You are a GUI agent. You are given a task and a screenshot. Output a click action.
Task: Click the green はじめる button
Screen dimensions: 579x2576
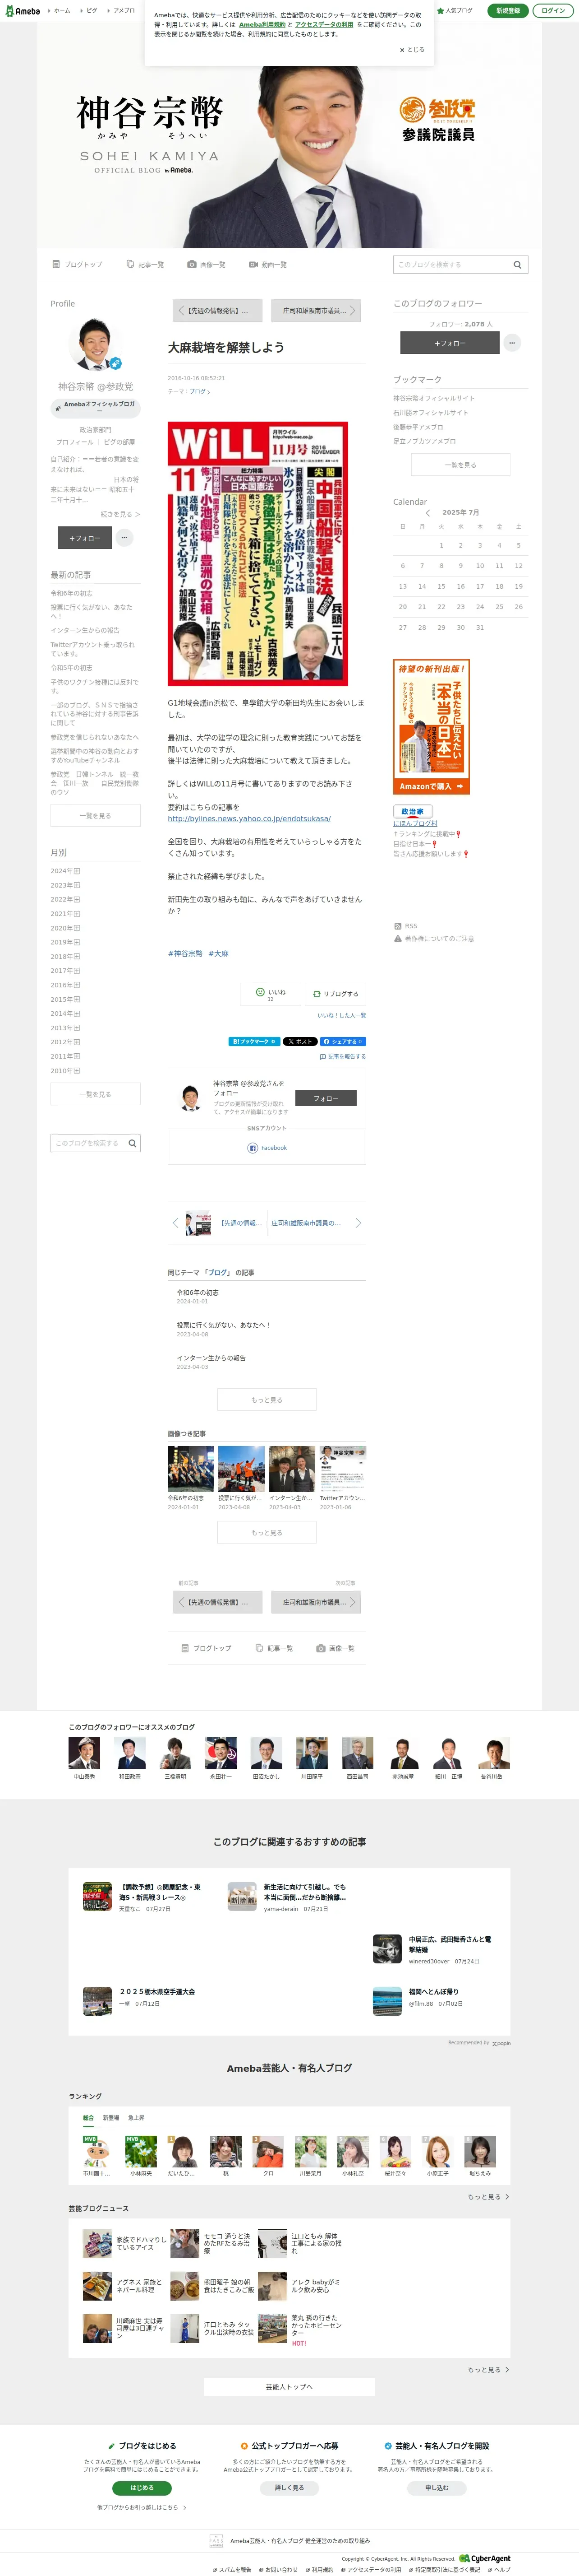click(142, 2488)
